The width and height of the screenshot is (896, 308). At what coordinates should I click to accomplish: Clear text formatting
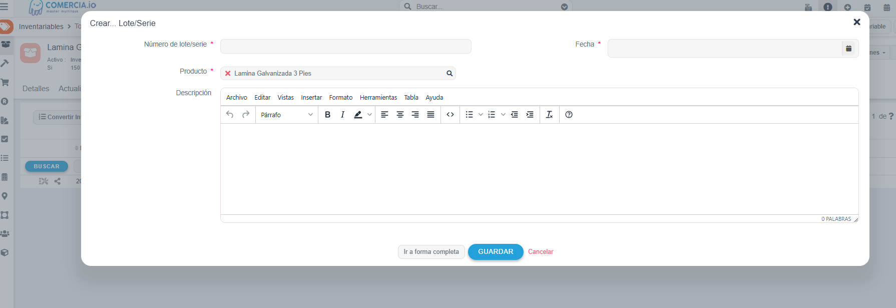point(549,115)
